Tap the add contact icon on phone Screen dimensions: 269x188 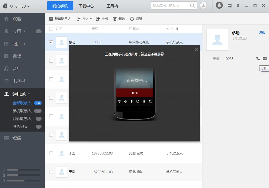[x=150, y=101]
